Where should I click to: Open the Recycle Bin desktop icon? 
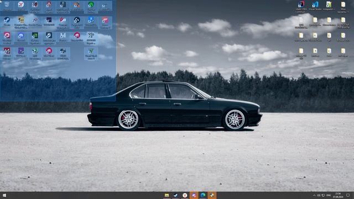[7, 6]
